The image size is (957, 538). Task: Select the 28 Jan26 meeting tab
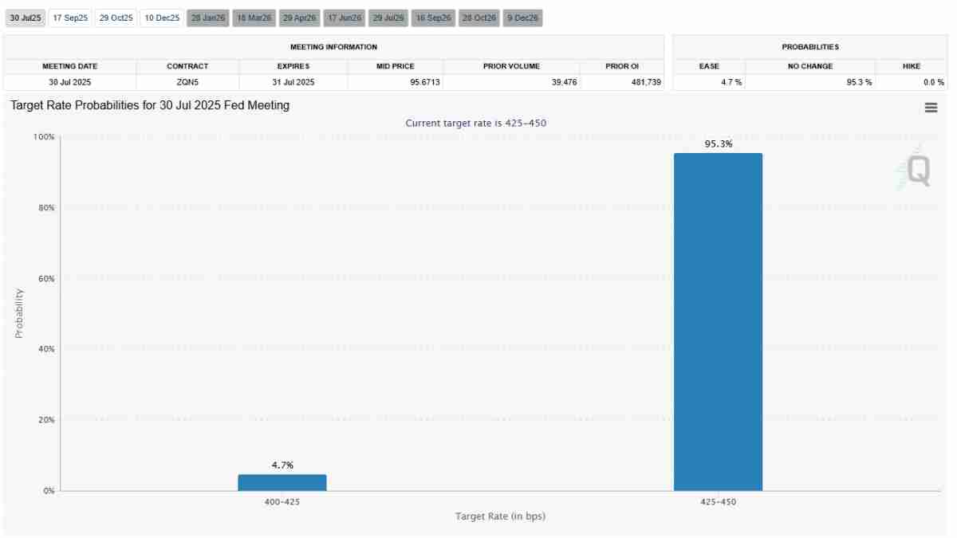tap(208, 18)
